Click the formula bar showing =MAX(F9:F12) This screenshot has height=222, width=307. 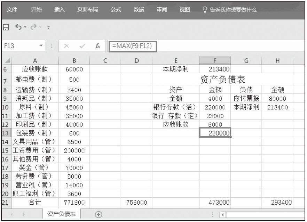pyautogui.click(x=132, y=46)
